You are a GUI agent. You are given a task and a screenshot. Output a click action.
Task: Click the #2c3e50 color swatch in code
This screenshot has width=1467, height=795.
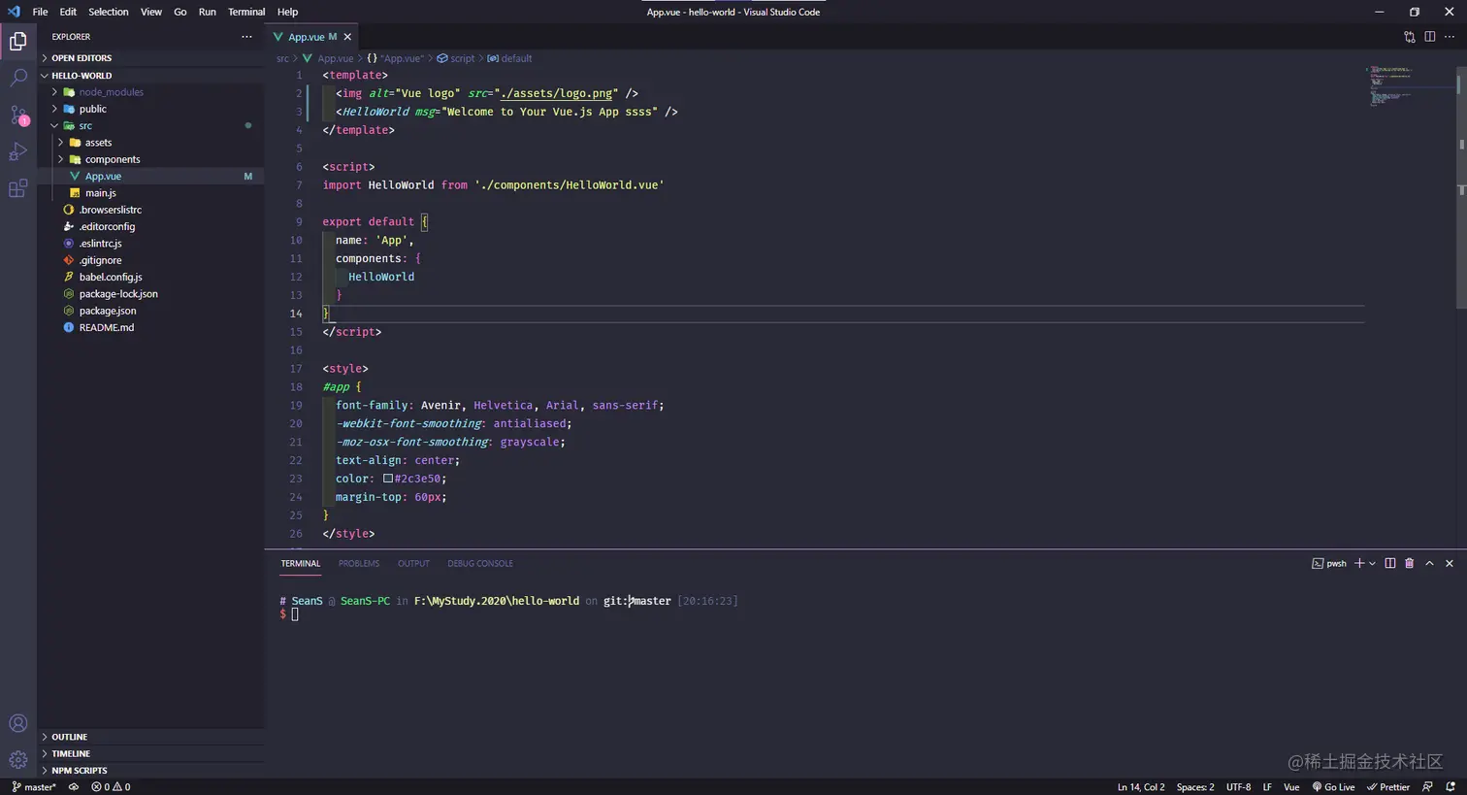pyautogui.click(x=388, y=479)
